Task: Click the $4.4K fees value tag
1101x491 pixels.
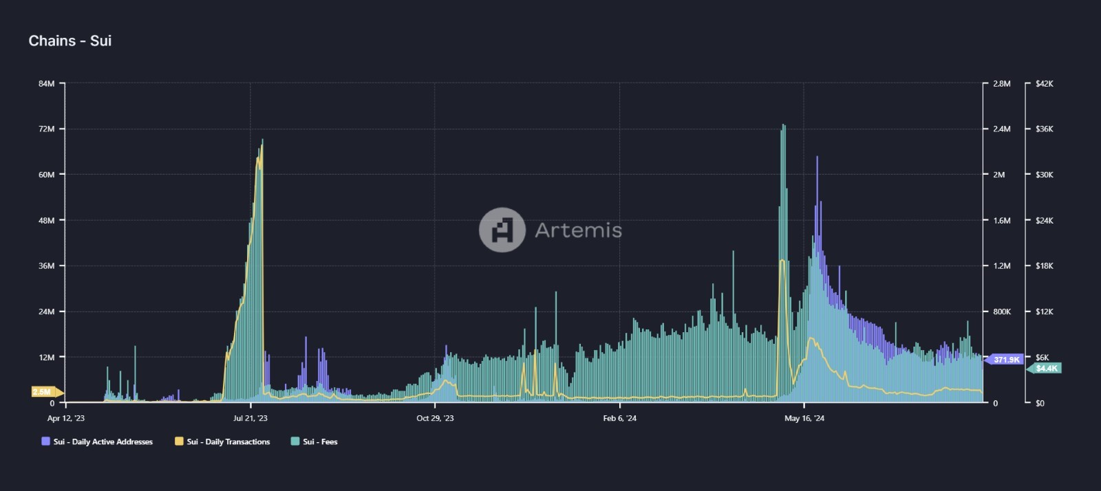Action: [1045, 369]
